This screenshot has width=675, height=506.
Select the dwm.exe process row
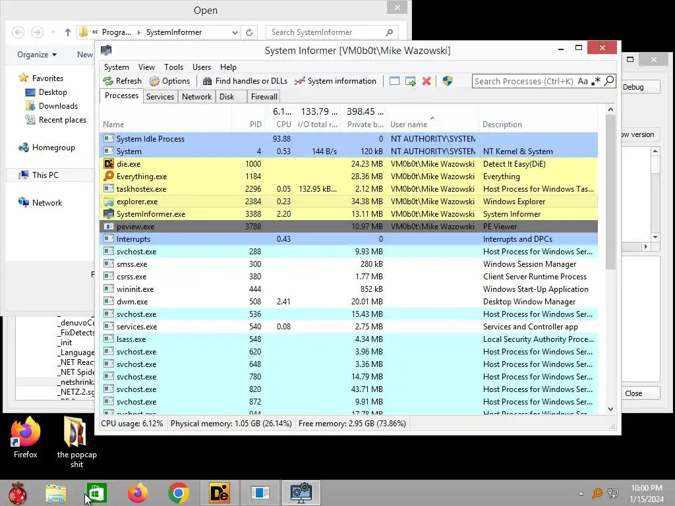pos(349,302)
